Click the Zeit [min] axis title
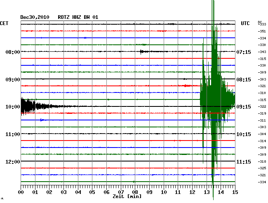Viewport: 268px width, 203px height. [127, 196]
